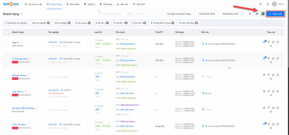Filter by Chưa chốt đơn stage
This screenshot has width=289, height=135.
click(188, 23)
